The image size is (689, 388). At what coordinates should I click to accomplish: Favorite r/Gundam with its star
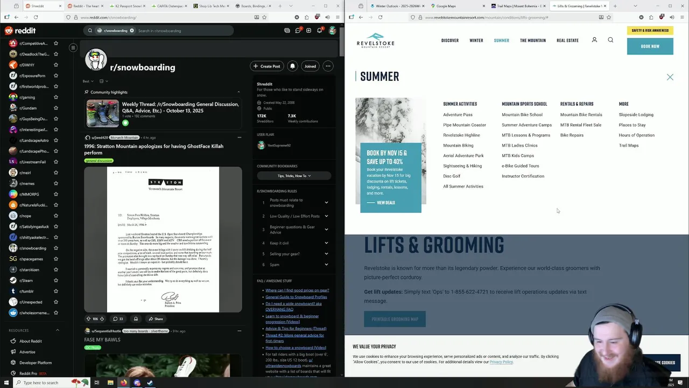pos(56,108)
